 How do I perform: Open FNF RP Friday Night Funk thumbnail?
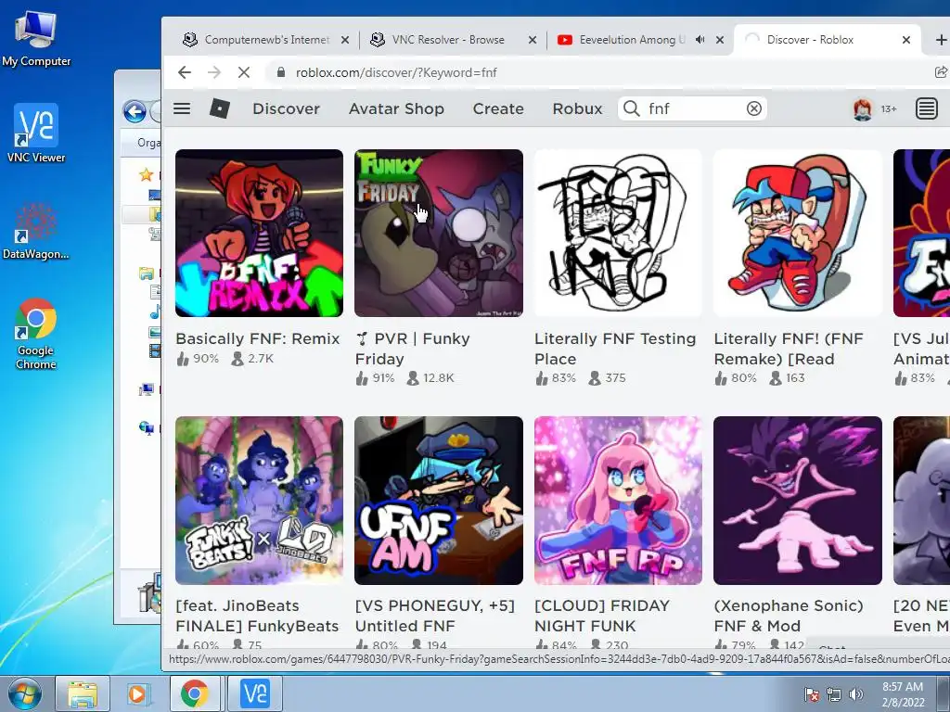pyautogui.click(x=618, y=500)
